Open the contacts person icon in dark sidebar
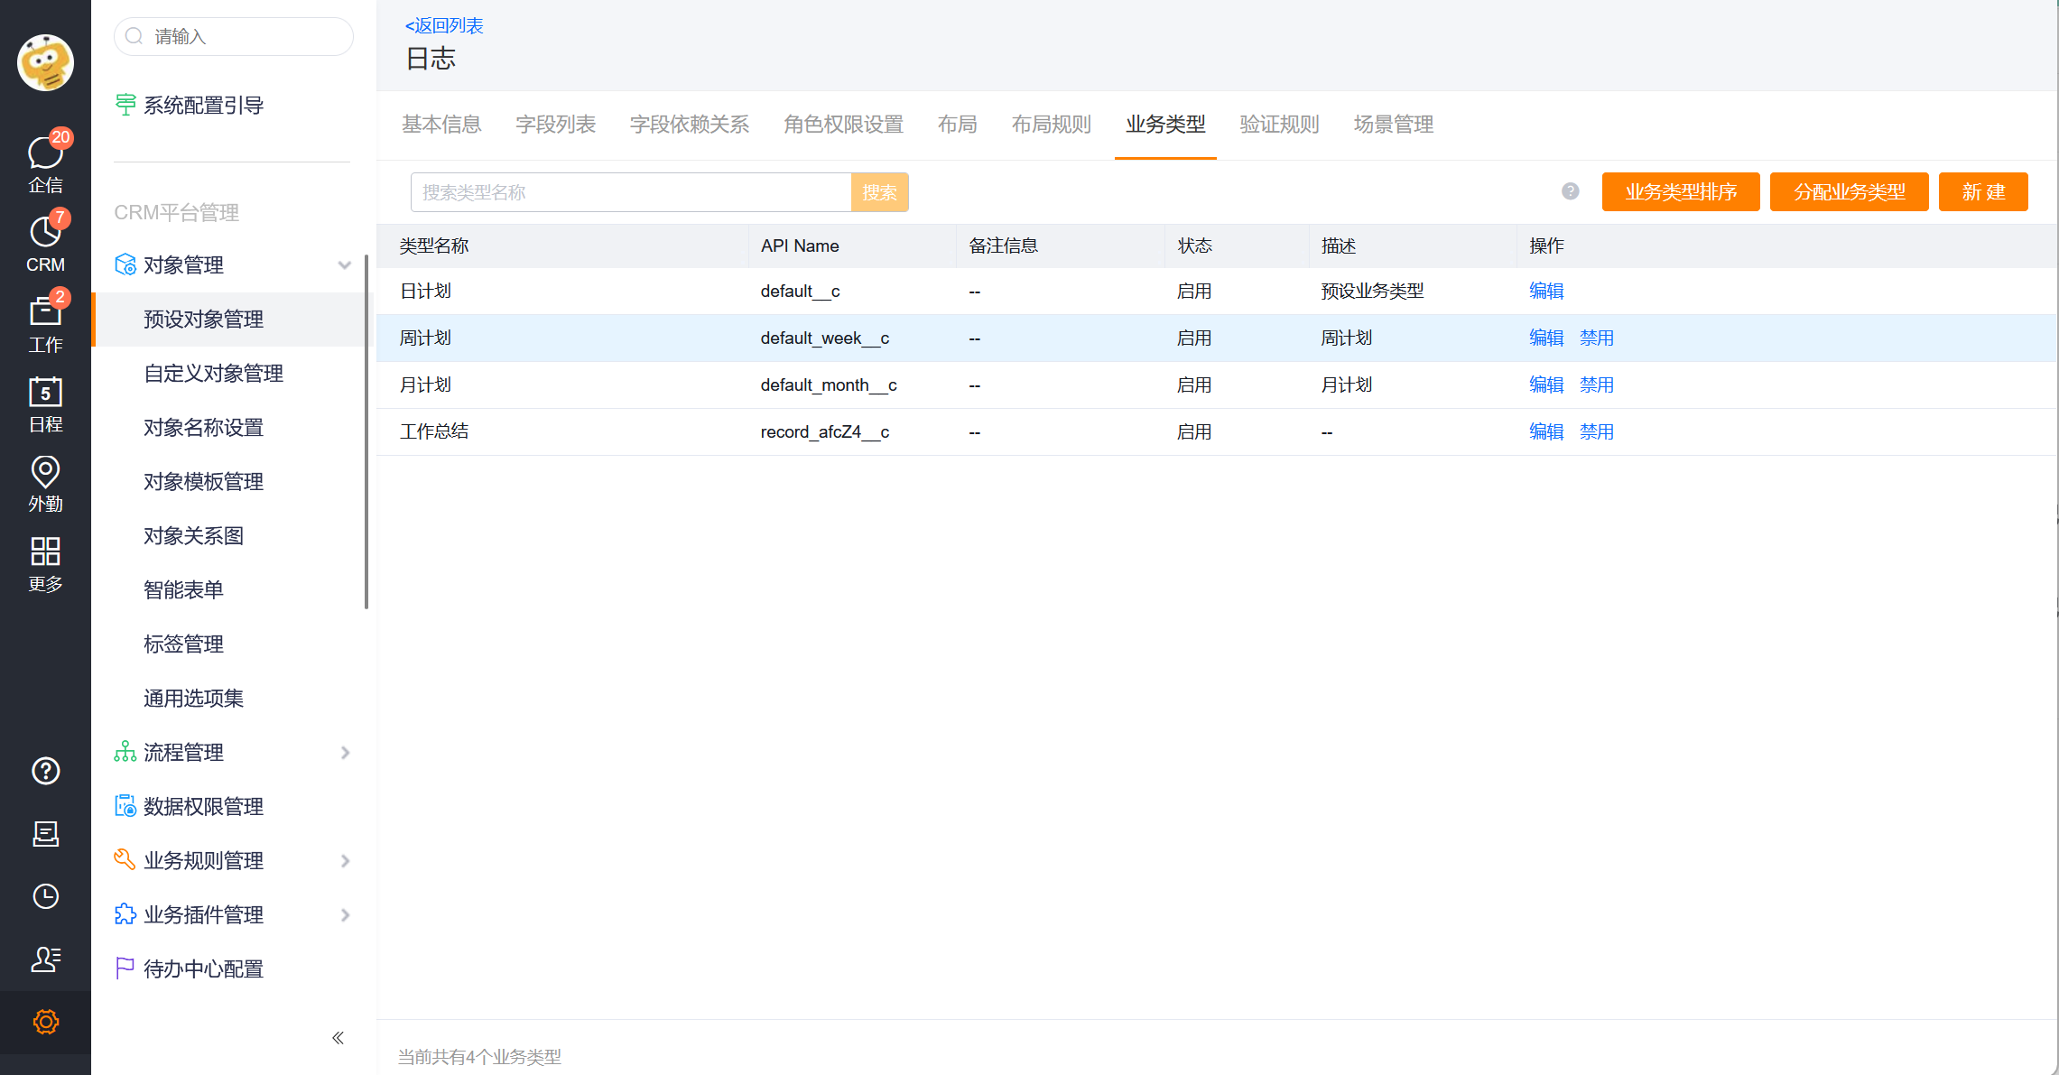Screen dimensions: 2059x1075 45,959
